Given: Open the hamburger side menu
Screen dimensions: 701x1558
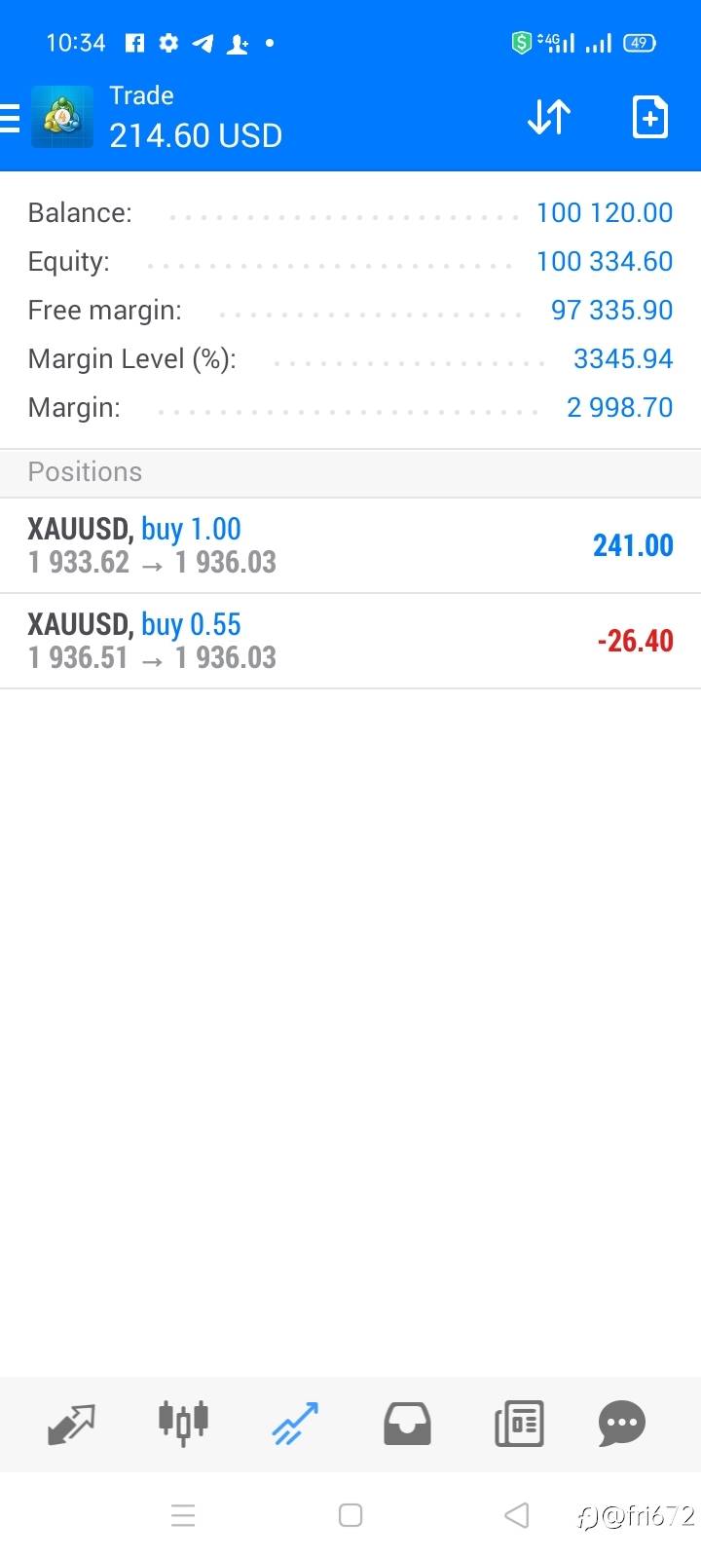Looking at the screenshot, I should coord(11,118).
